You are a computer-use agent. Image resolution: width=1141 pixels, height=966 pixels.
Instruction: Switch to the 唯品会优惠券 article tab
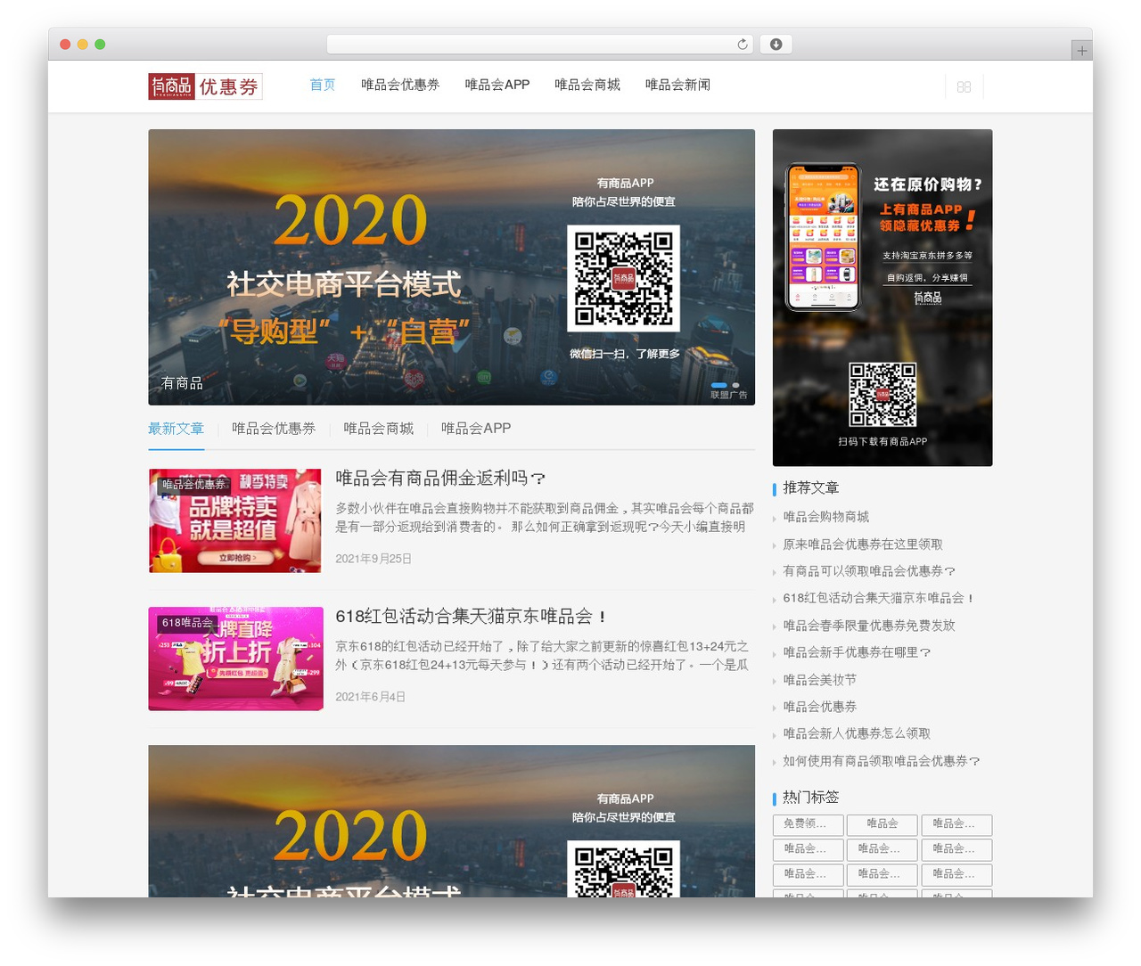274,429
